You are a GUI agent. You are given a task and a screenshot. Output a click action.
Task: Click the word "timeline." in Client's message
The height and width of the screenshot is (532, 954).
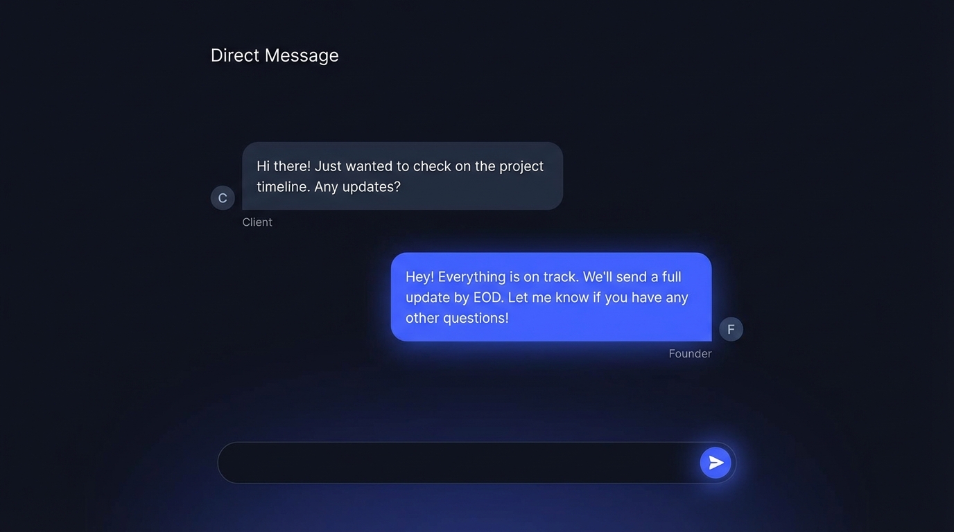(x=283, y=187)
